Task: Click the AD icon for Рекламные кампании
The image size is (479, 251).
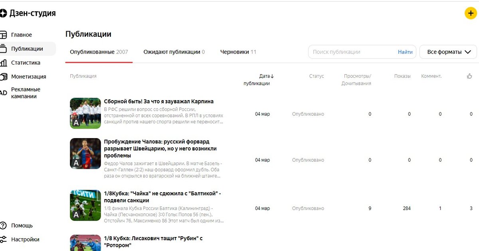Action: [x=4, y=92]
